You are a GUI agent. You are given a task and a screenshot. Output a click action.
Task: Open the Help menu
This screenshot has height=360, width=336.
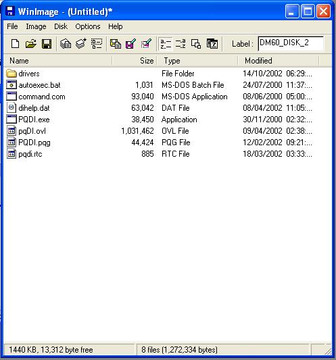(116, 26)
